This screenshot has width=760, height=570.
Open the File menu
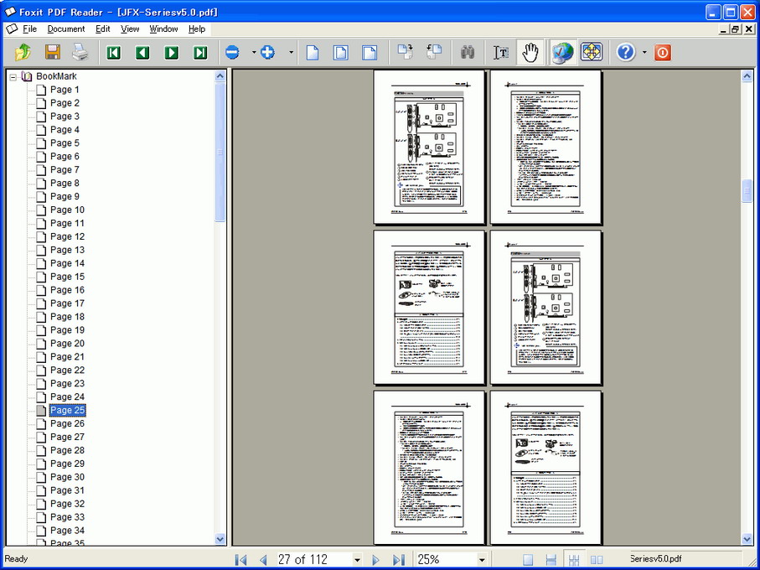point(29,29)
